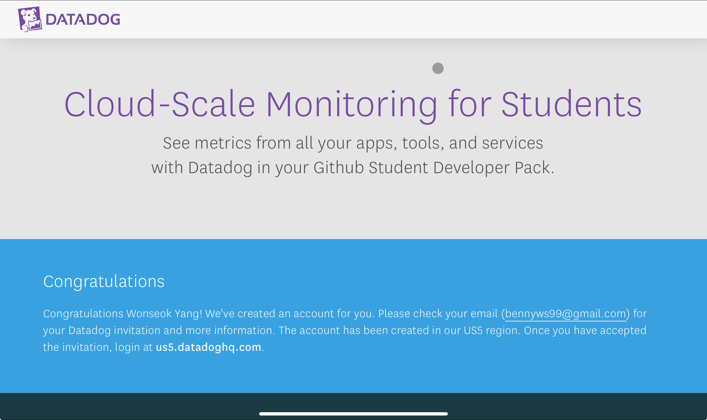Click the "Datadog invitation" phrase in the message

coord(114,330)
